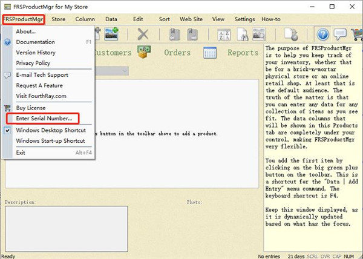Click the blue help question mark icon
The width and height of the screenshot is (363, 259).
323,34
